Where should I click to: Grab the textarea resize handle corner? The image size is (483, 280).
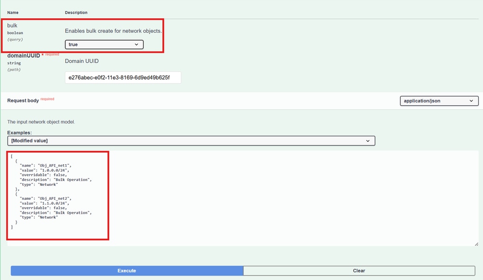[x=476, y=244]
